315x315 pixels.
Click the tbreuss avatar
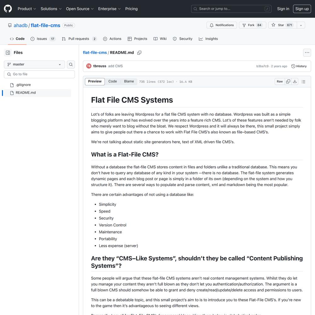[x=89, y=66]
